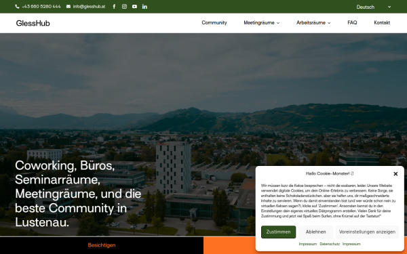Call the +43 660 5280 444 number link
Screen dimensions: 407x254
[x=38, y=7]
